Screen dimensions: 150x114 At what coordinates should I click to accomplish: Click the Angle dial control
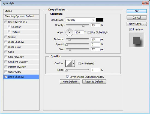[x=70, y=32]
